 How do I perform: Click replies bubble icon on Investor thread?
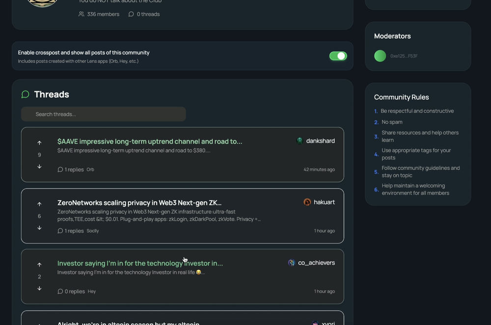coord(60,291)
